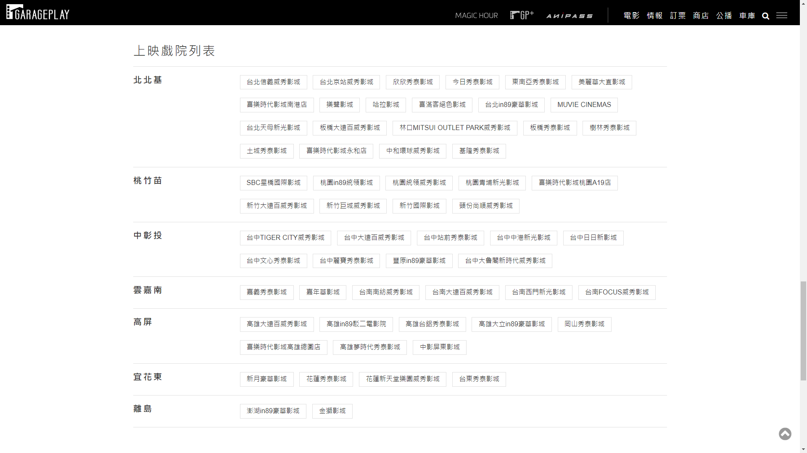
Task: Open the search magnifier icon
Action: (766, 16)
